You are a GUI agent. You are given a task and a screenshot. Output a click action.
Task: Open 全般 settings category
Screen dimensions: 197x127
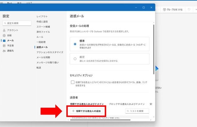7,35
